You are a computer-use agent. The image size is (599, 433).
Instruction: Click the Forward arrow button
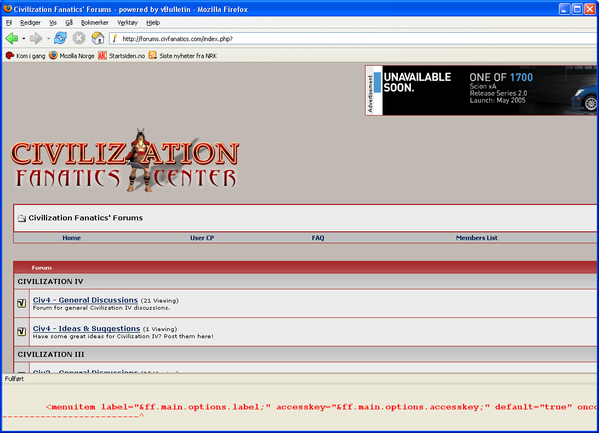pos(36,38)
